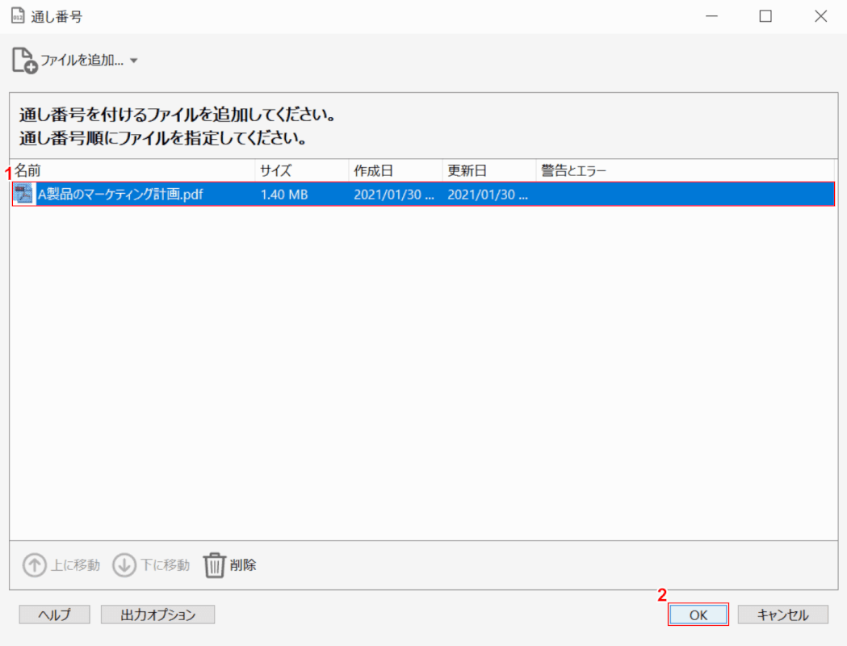Screen dimensions: 847x646
Task: Confirm with the OK button
Action: (698, 615)
